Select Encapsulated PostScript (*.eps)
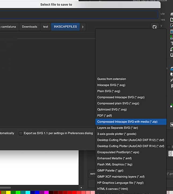The width and height of the screenshot is (173, 194). [x=131, y=152]
